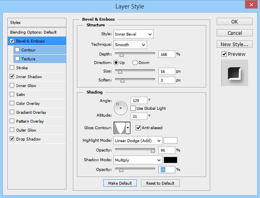The image size is (260, 198).
Task: Uncheck the Bevel & Emboss checkbox
Action: (x=12, y=41)
